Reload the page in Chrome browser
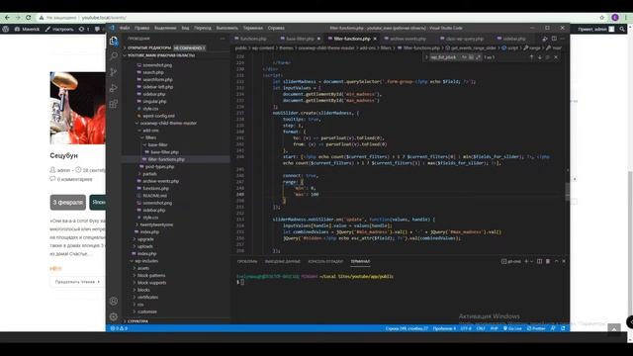Image resolution: width=633 pixels, height=356 pixels. (x=29, y=18)
